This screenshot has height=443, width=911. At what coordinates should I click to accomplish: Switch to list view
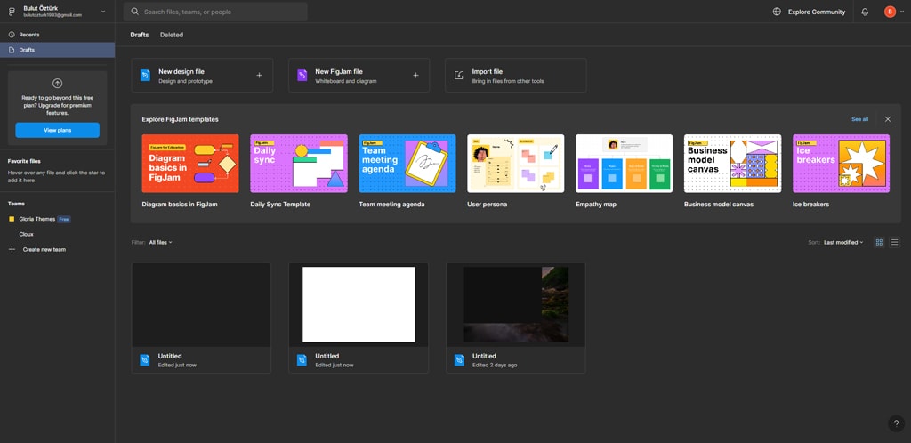click(894, 242)
